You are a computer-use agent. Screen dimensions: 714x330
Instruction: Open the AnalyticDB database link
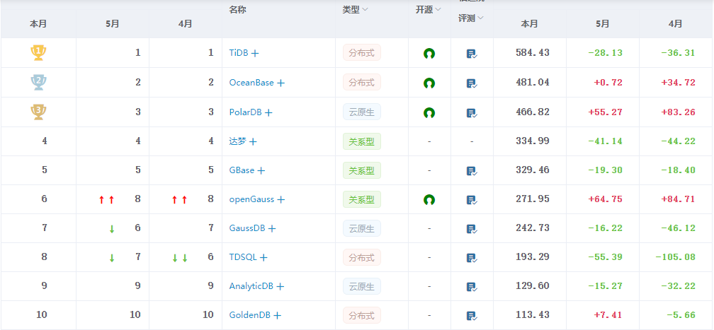[251, 286]
